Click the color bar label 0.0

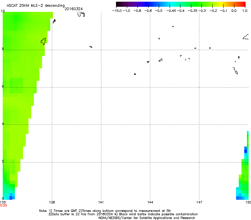(234, 11)
